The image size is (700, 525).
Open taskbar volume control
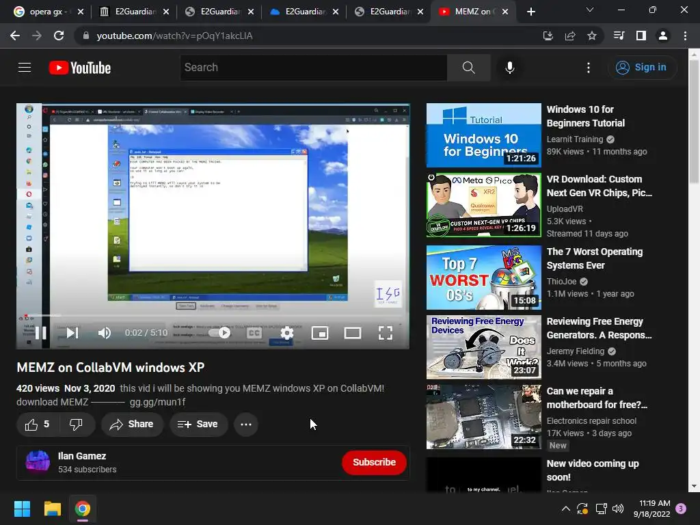[618, 509]
